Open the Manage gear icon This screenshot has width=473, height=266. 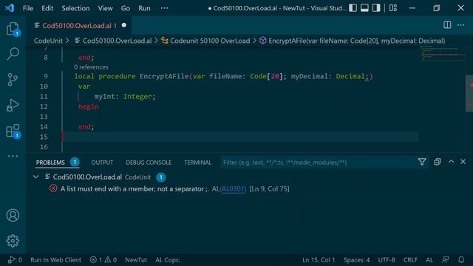tap(13, 241)
